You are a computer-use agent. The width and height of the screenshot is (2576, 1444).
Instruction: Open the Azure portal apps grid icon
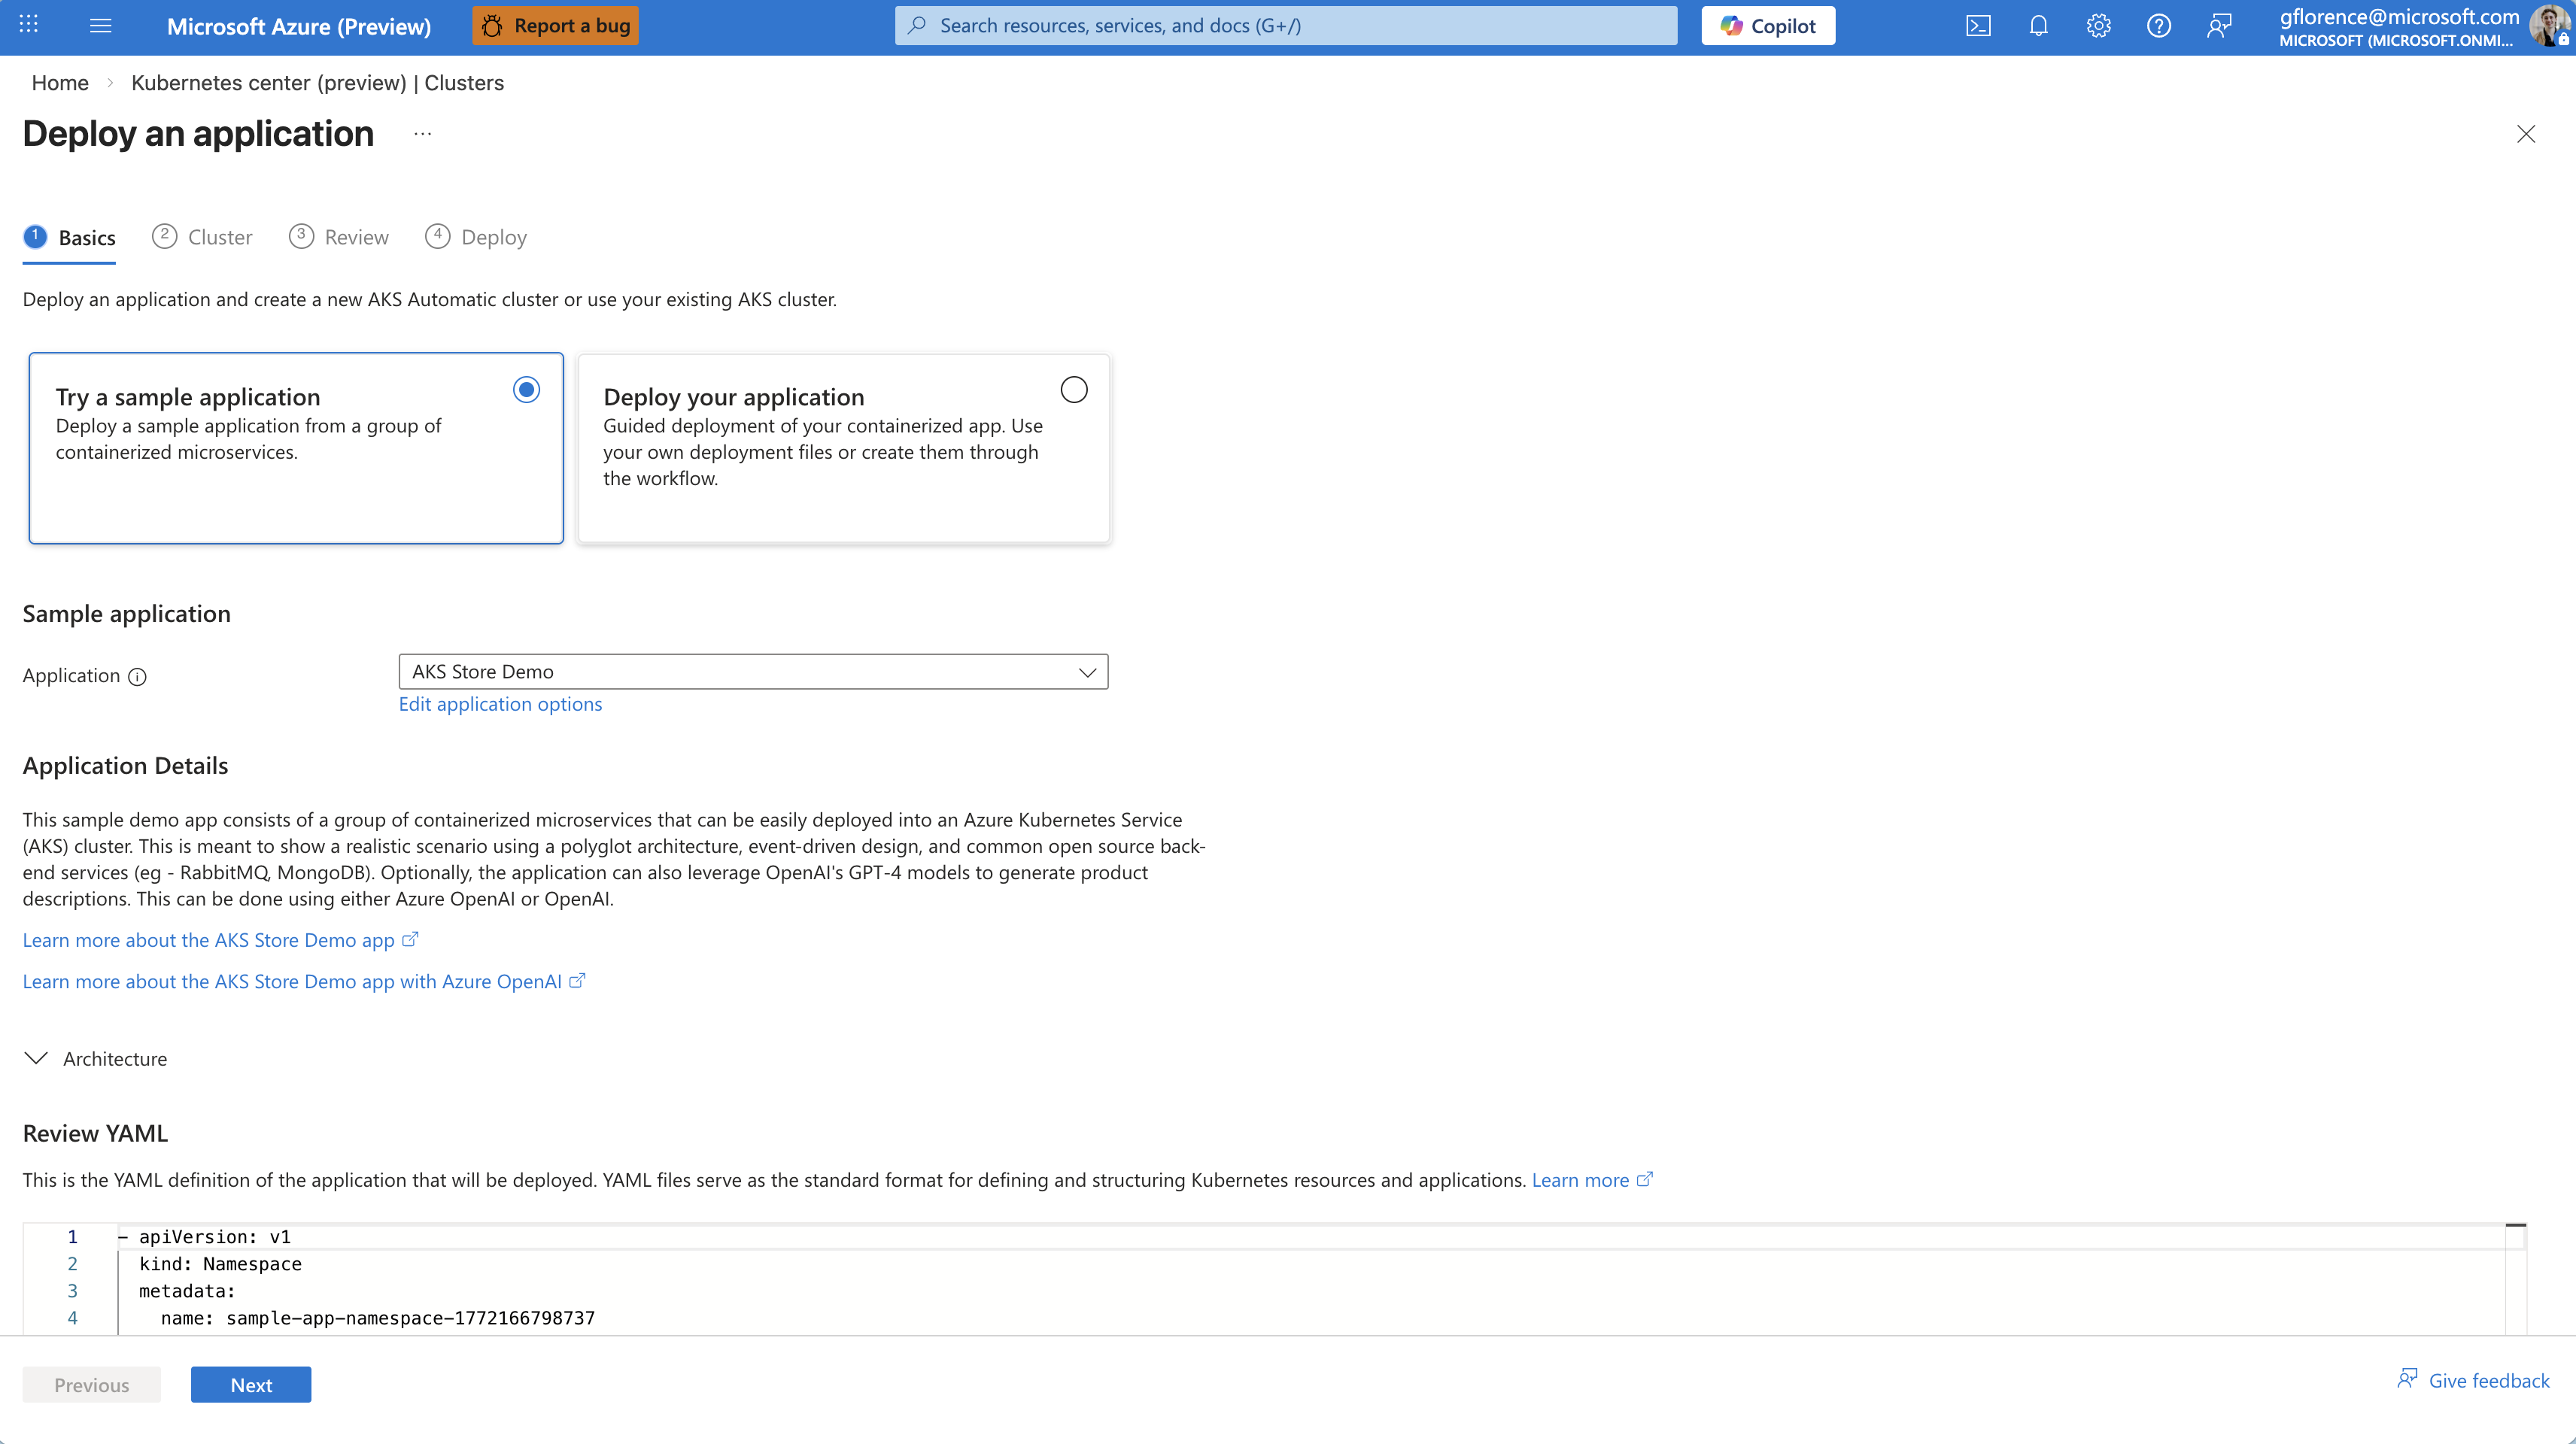click(29, 24)
